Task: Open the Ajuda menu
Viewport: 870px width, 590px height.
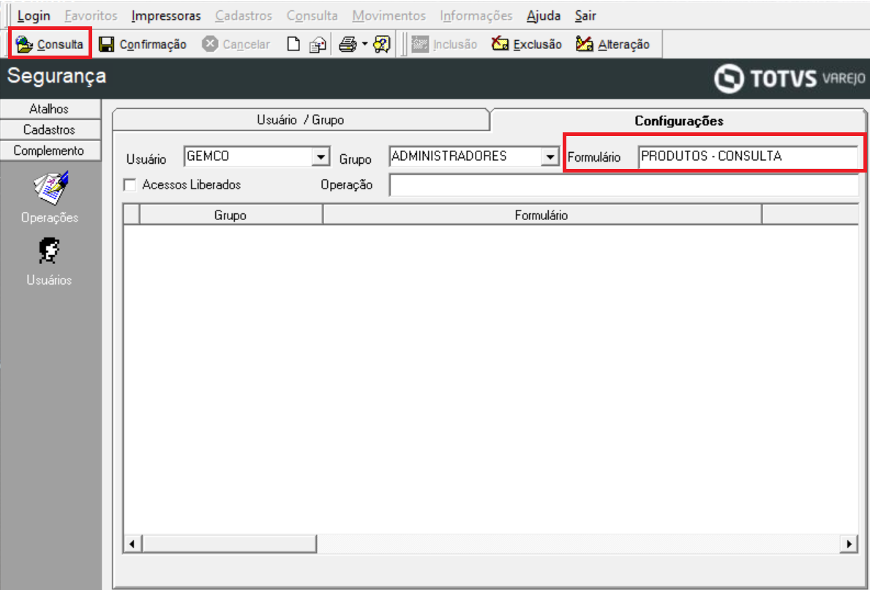Action: [543, 16]
